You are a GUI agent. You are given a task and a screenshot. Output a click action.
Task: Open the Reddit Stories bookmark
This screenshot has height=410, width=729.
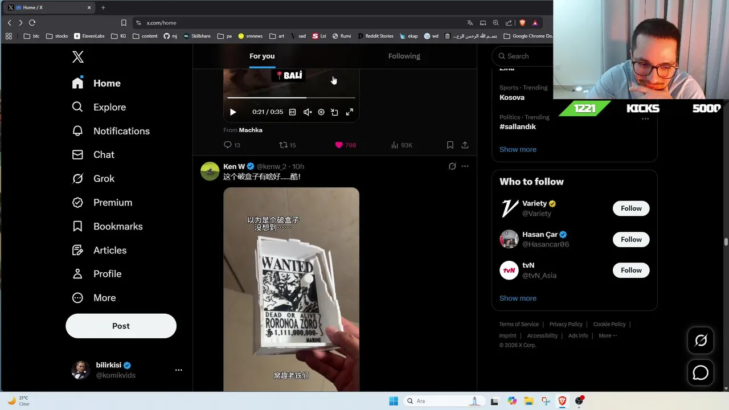375,36
